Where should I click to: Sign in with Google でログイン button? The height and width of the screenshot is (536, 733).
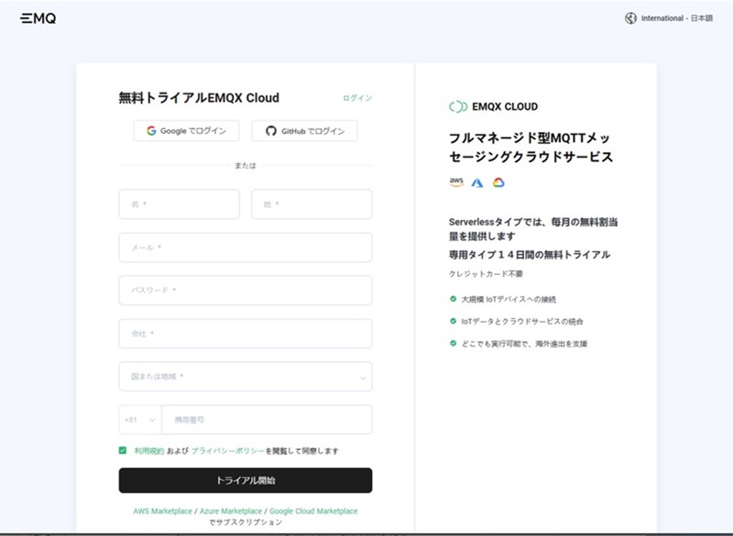click(186, 131)
